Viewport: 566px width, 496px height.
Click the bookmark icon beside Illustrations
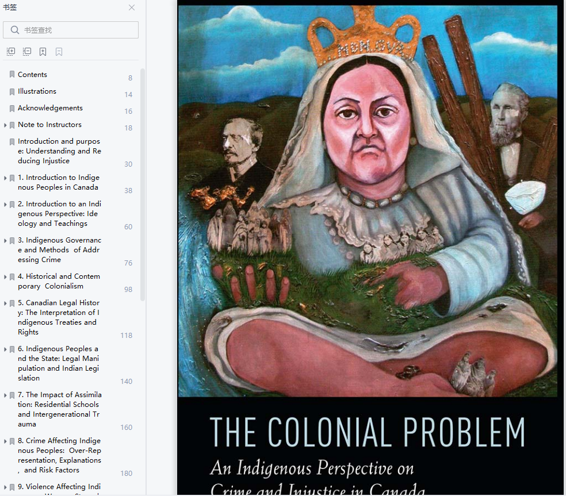(12, 91)
